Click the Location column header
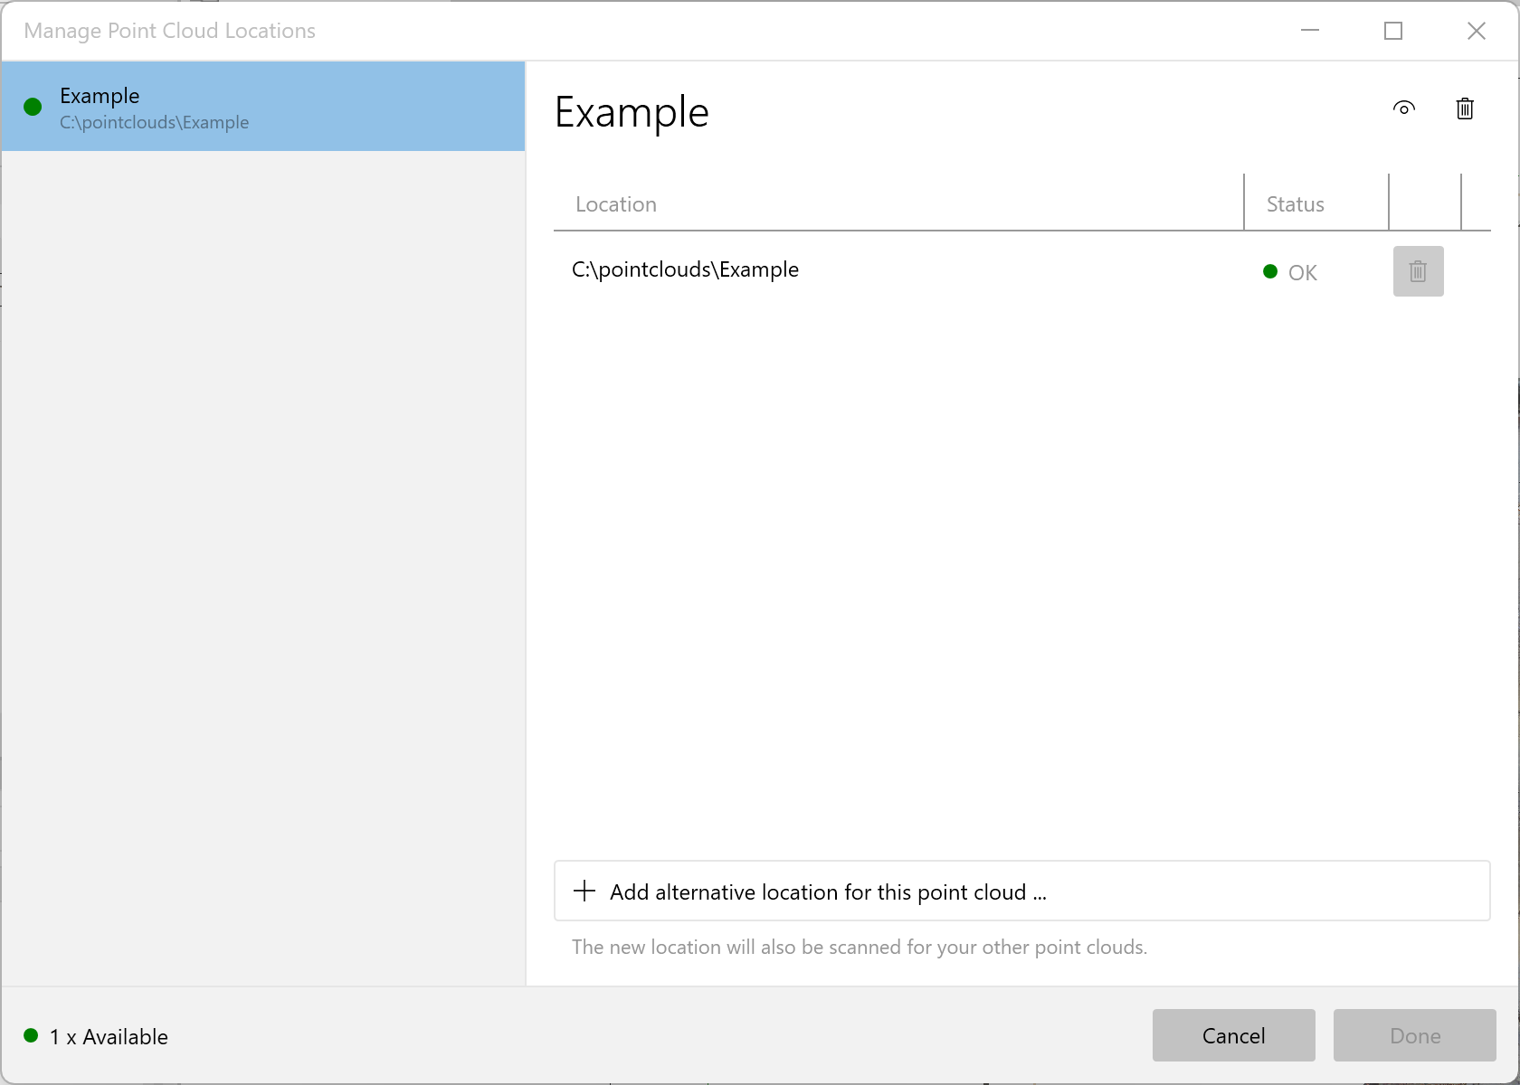Viewport: 1520px width, 1085px height. [x=616, y=204]
